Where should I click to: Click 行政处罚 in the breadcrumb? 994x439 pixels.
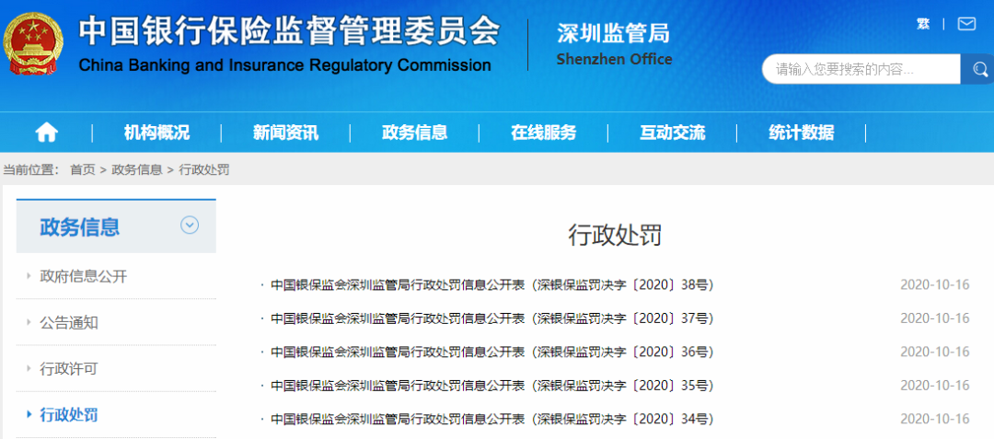[204, 169]
